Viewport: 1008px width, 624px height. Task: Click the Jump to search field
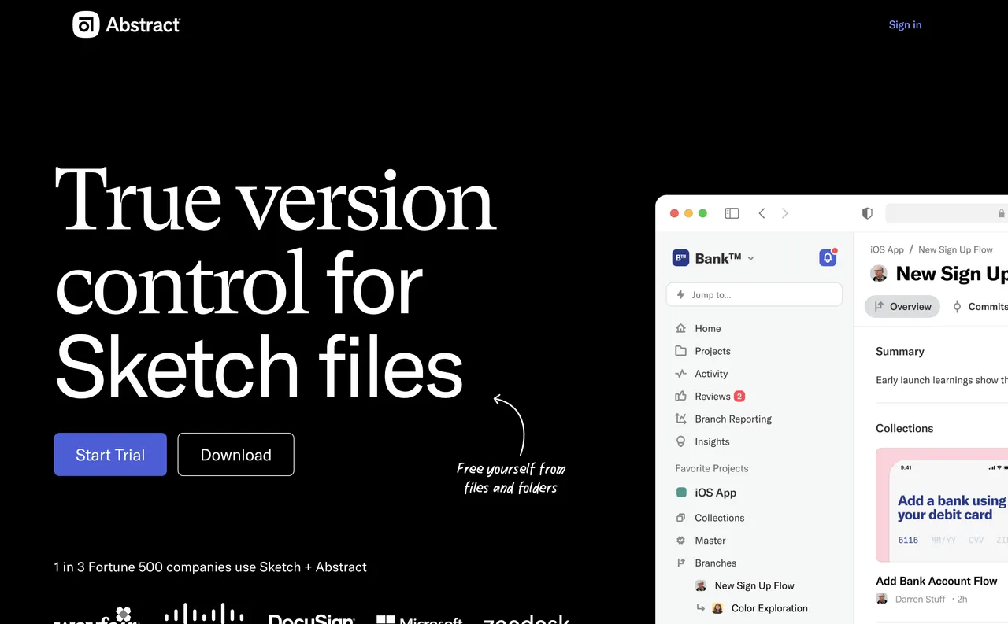(754, 294)
